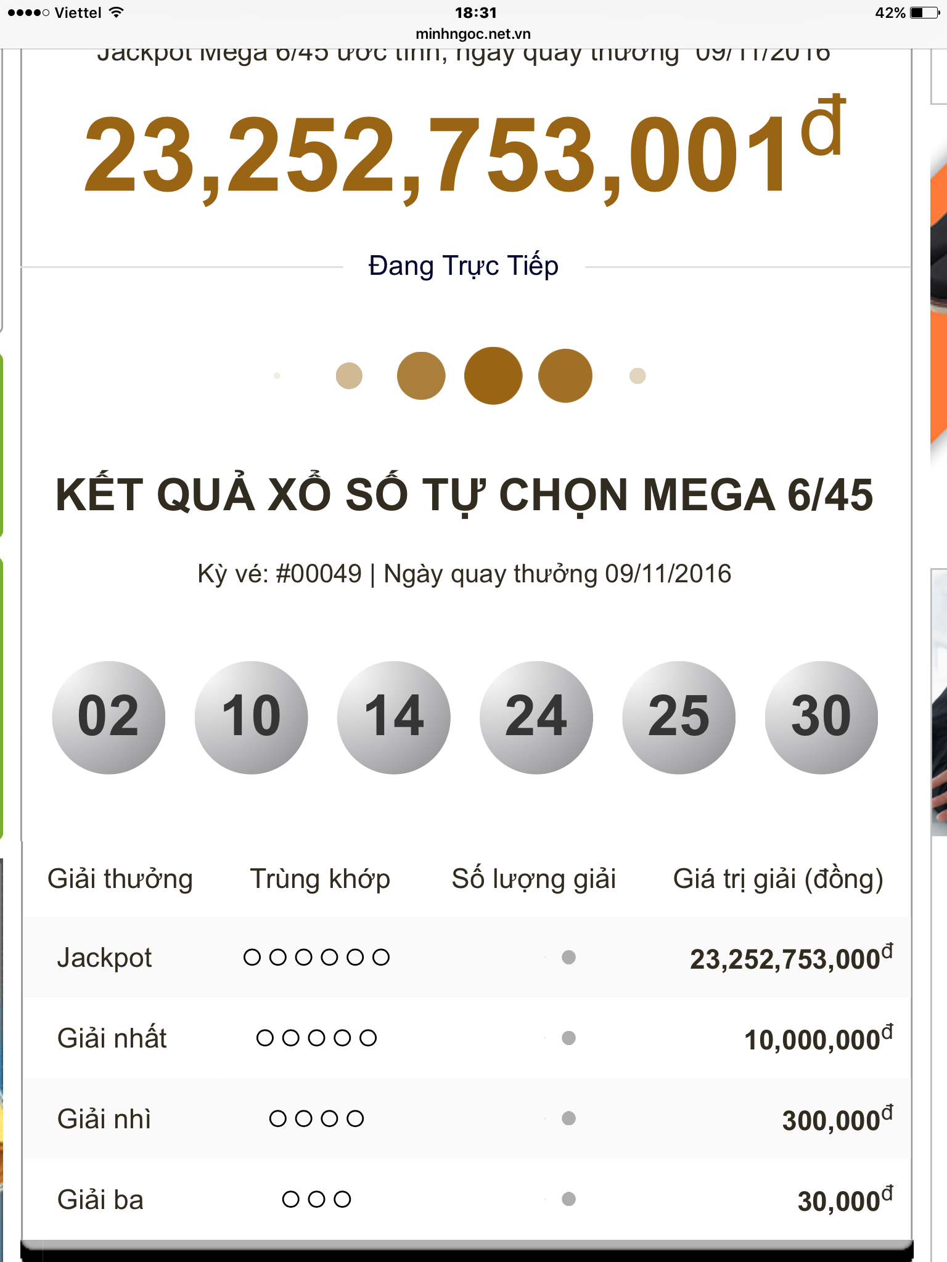Tap the lottery ball numbered 02
947x1262 pixels.
pyautogui.click(x=109, y=717)
